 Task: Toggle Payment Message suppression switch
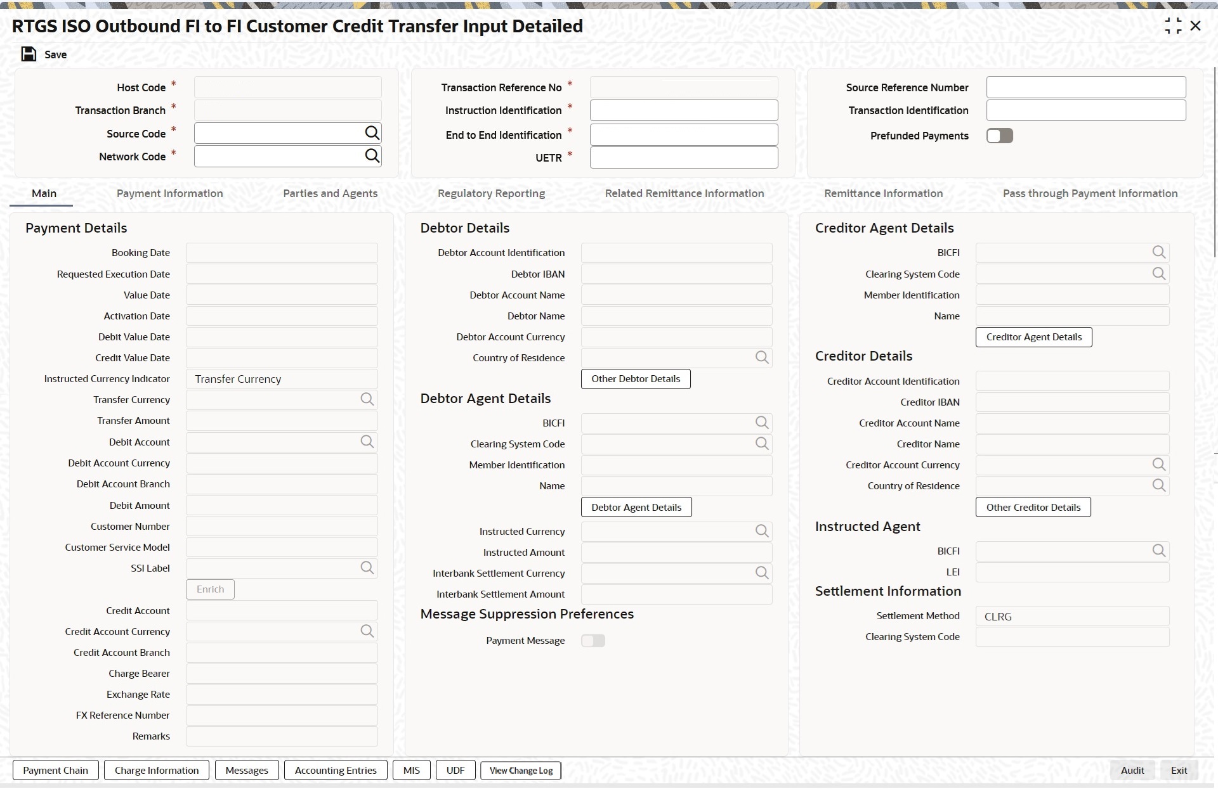click(593, 641)
